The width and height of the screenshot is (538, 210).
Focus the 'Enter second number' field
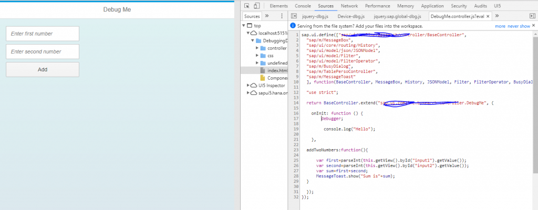pos(43,51)
